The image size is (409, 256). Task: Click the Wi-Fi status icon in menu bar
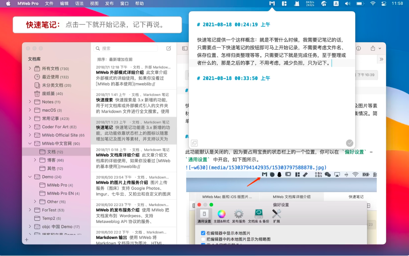point(373,3)
